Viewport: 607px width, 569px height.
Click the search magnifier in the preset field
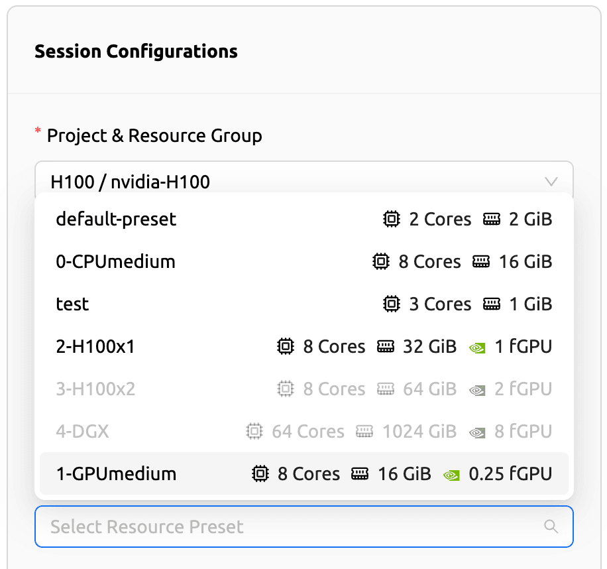tap(551, 526)
